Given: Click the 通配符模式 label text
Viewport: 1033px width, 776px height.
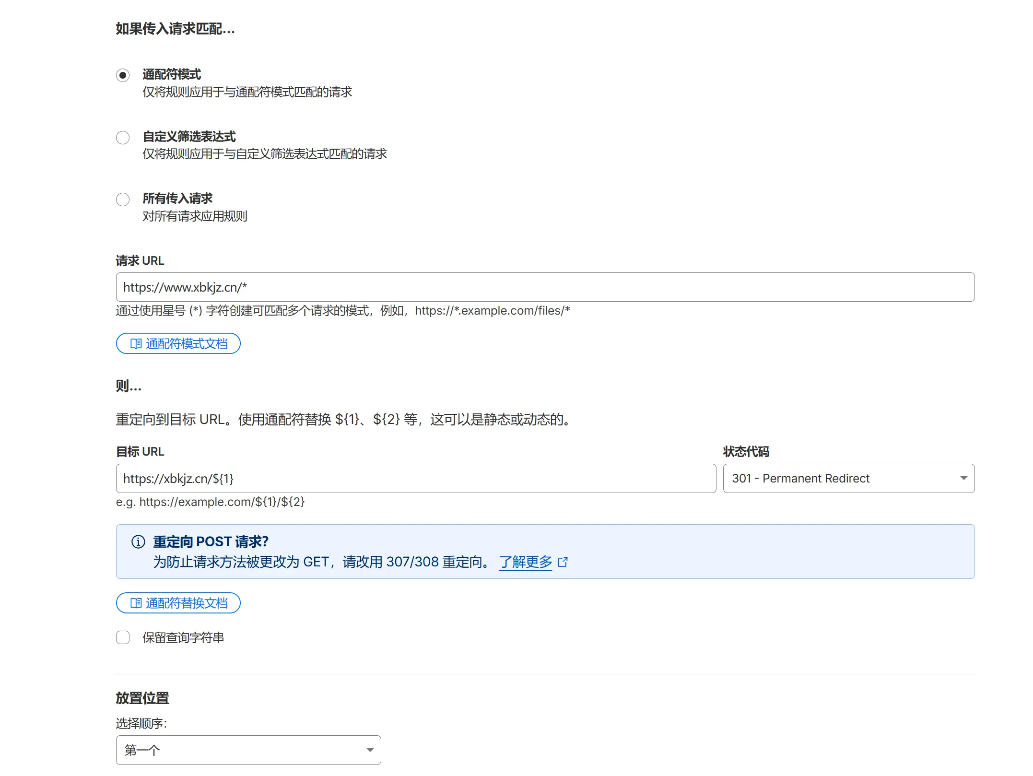Looking at the screenshot, I should 172,74.
